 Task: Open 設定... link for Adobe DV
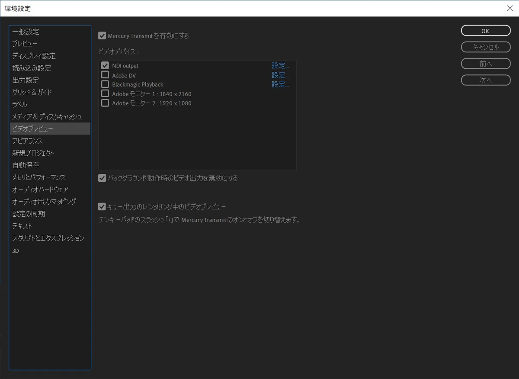280,75
